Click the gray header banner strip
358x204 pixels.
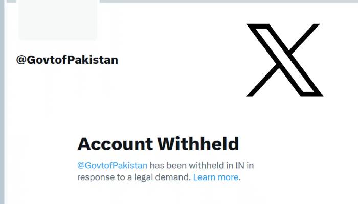point(229,1)
